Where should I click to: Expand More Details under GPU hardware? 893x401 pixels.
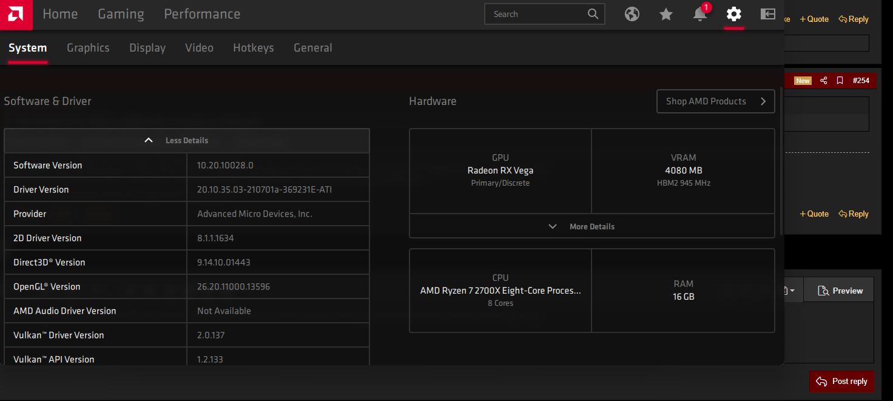pyautogui.click(x=591, y=226)
